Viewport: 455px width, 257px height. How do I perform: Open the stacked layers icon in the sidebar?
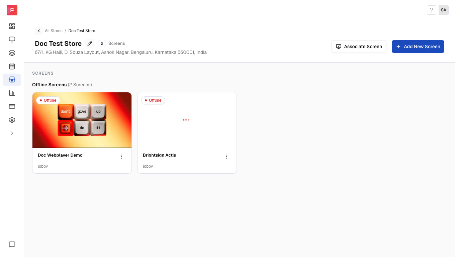(x=12, y=53)
